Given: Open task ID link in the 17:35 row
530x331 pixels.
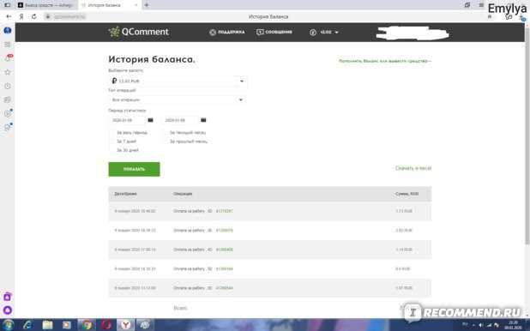Looking at the screenshot, I should point(225,250).
